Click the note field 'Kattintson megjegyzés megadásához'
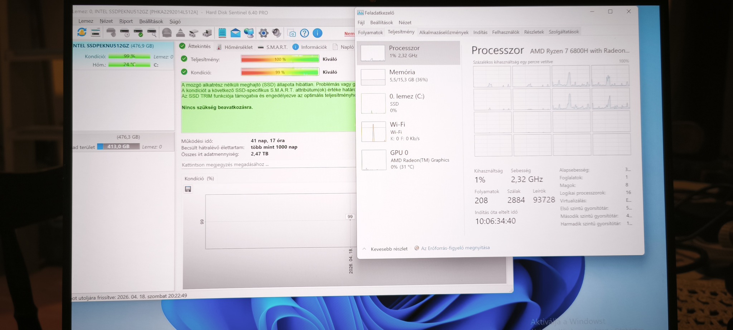The width and height of the screenshot is (733, 330). coord(268,164)
